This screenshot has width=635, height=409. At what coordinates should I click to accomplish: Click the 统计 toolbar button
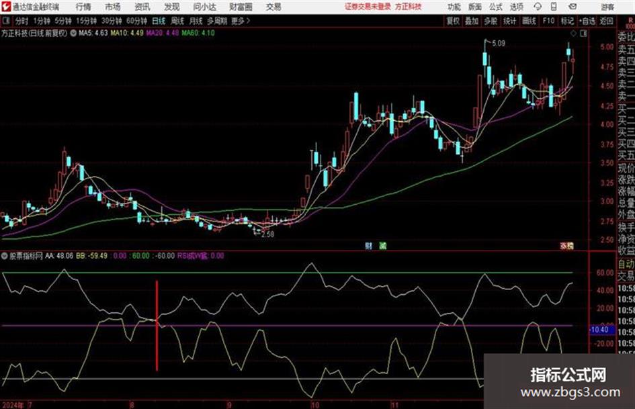point(509,21)
